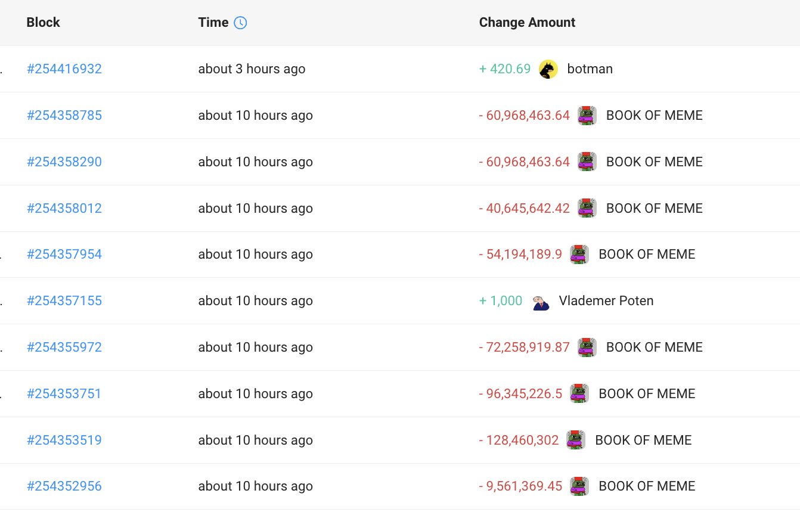Click the Time column header label
The image size is (800, 515).
tap(213, 23)
